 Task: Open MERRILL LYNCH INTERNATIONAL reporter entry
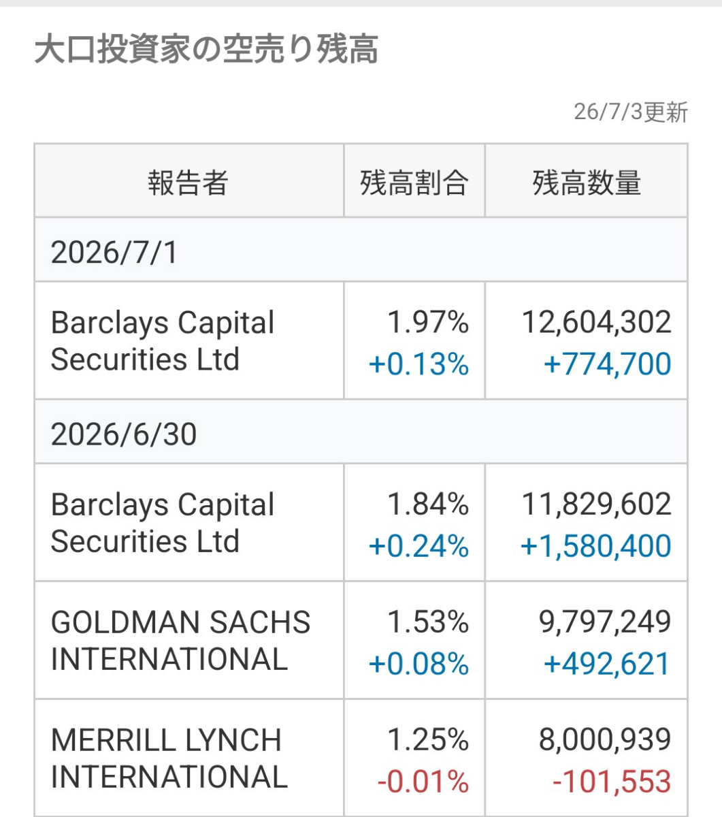point(169,758)
